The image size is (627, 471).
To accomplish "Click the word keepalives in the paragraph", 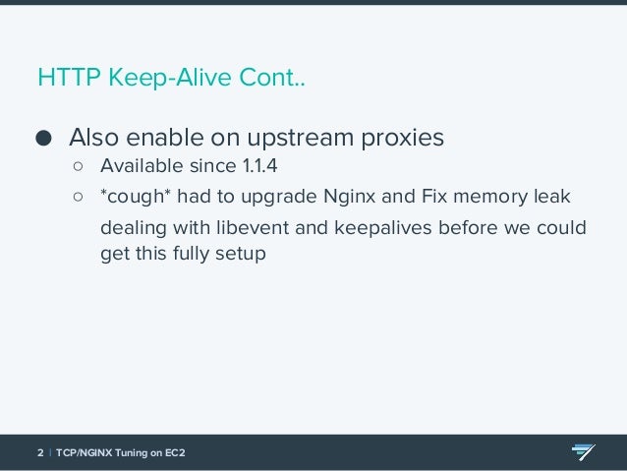I will pos(383,228).
